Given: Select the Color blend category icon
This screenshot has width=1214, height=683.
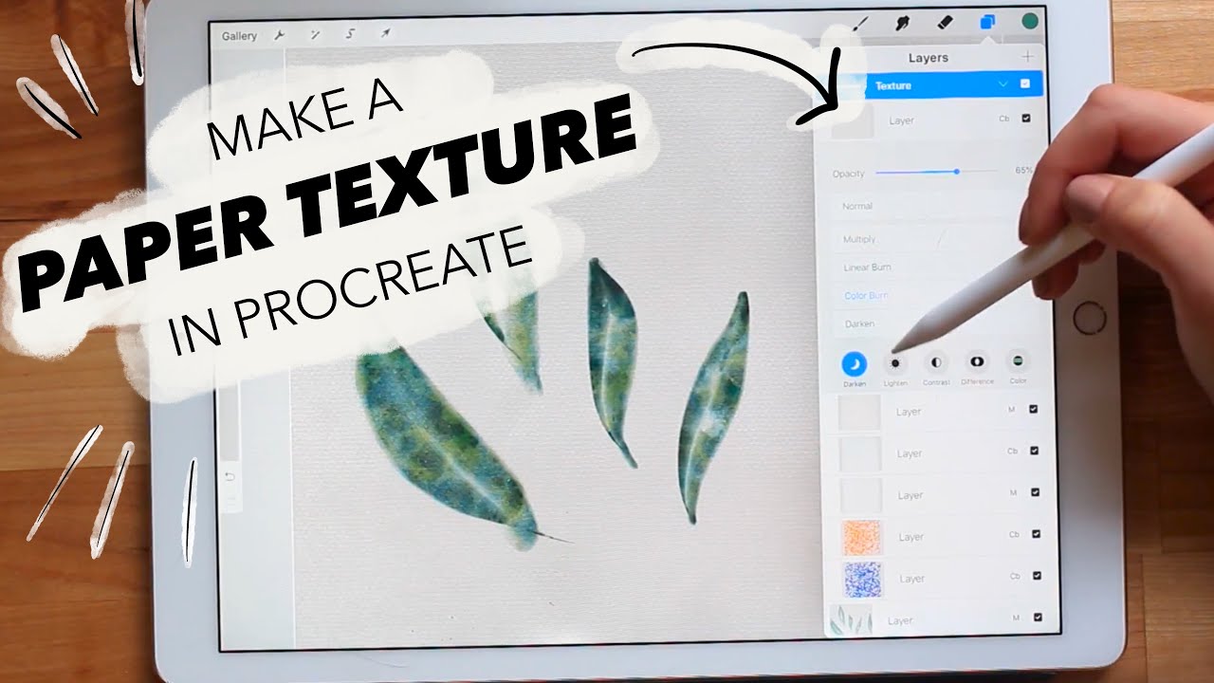Looking at the screenshot, I should [1018, 361].
